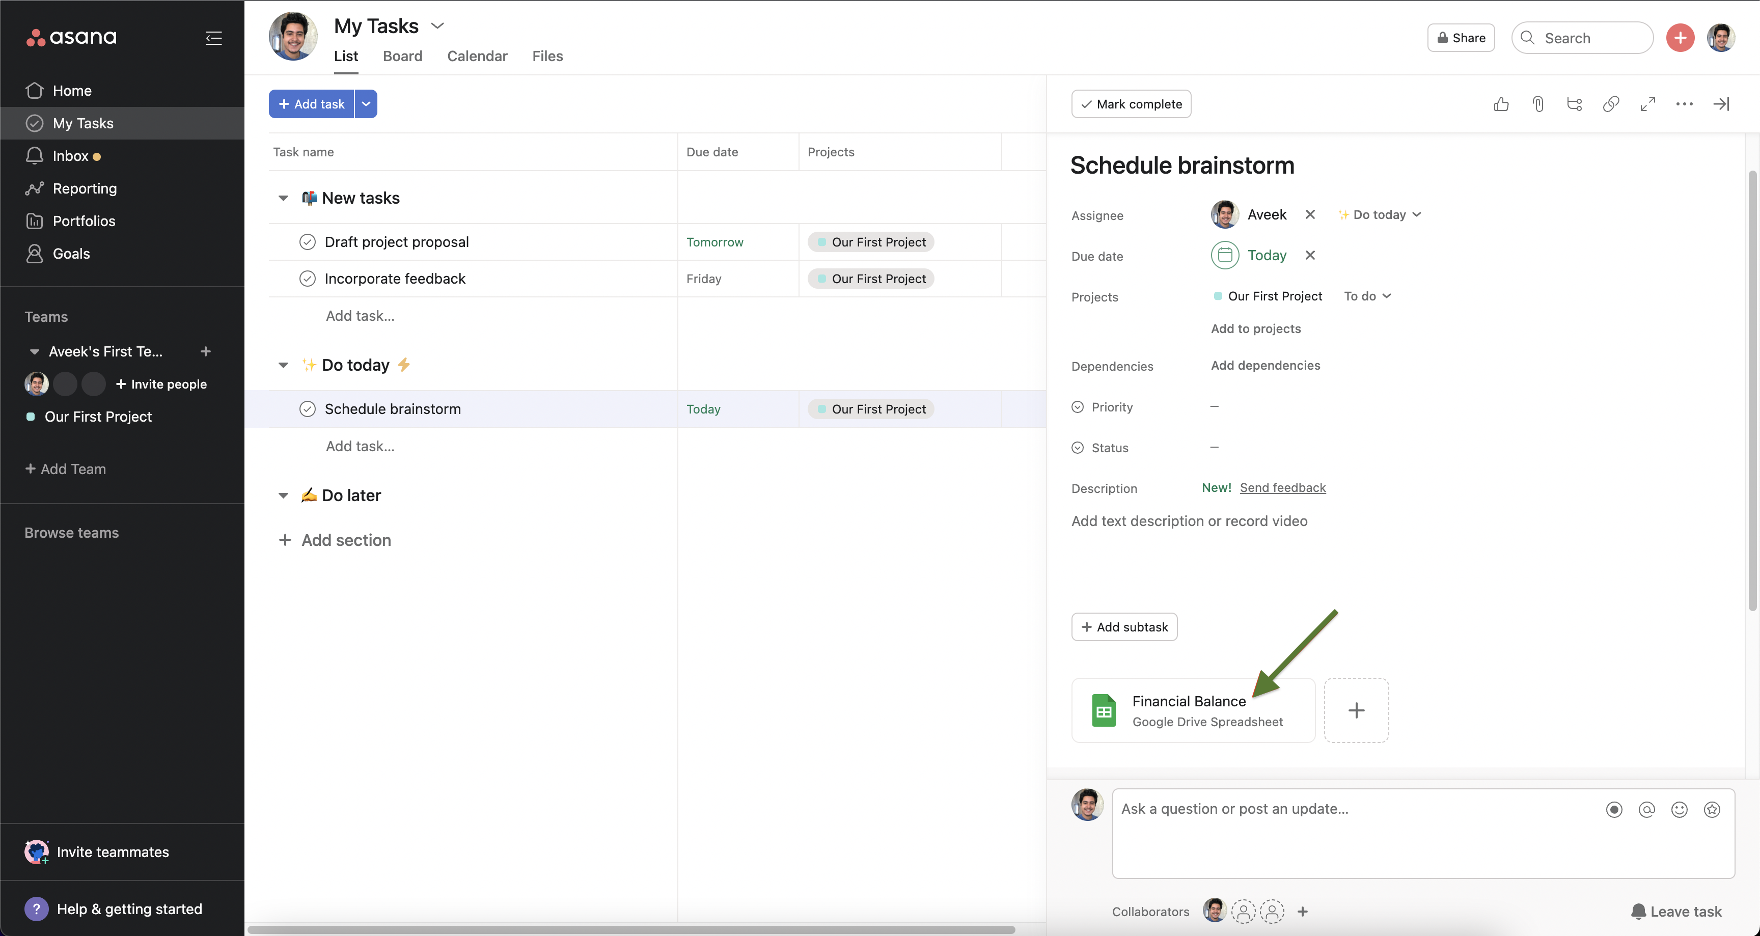
Task: Switch to the Board tab
Action: 402,56
